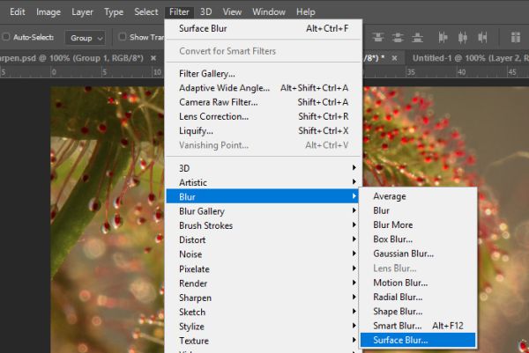Image resolution: width=529 pixels, height=353 pixels.
Task: Click the distribute top edges icon
Action: (x=515, y=37)
